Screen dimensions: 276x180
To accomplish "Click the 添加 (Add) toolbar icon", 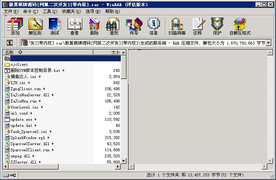I will click(15, 27).
